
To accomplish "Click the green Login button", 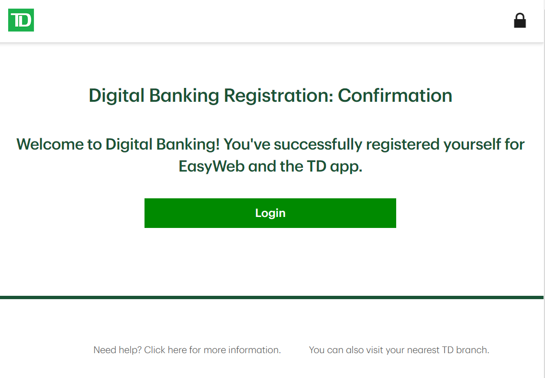I will (x=270, y=213).
